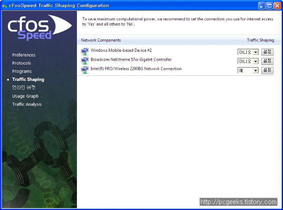This screenshot has width=283, height=210.
Task: Select Traffic Shaping in the sidebar
Action: point(28,80)
